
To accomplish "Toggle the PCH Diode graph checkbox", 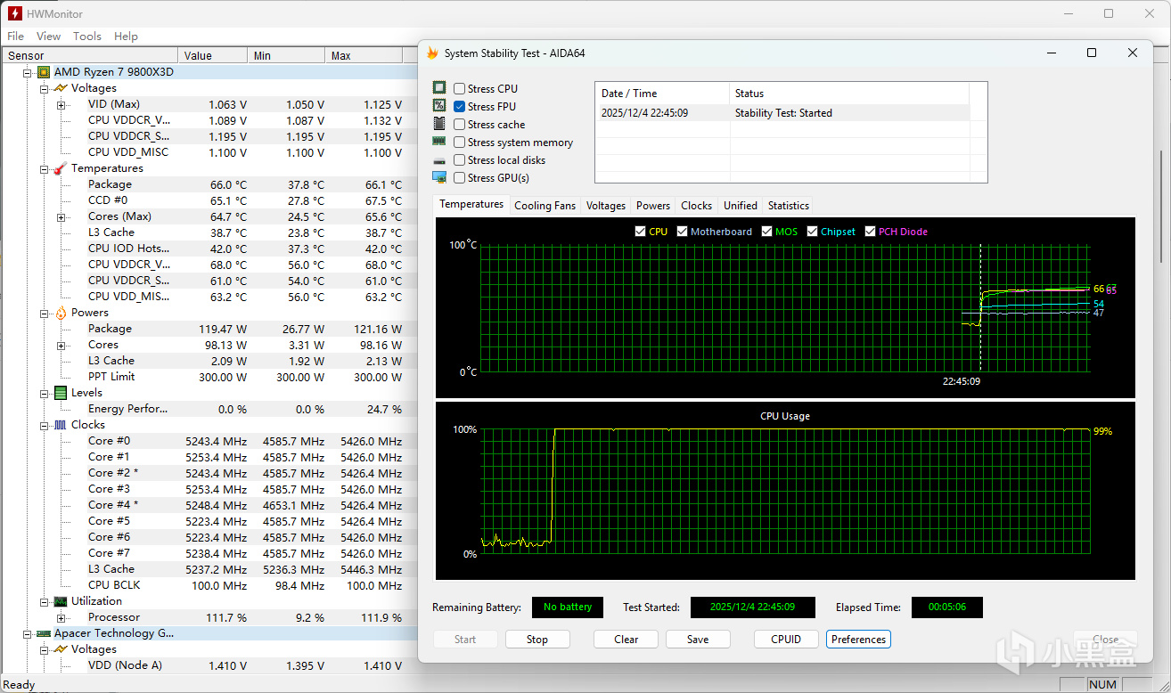I will 871,232.
